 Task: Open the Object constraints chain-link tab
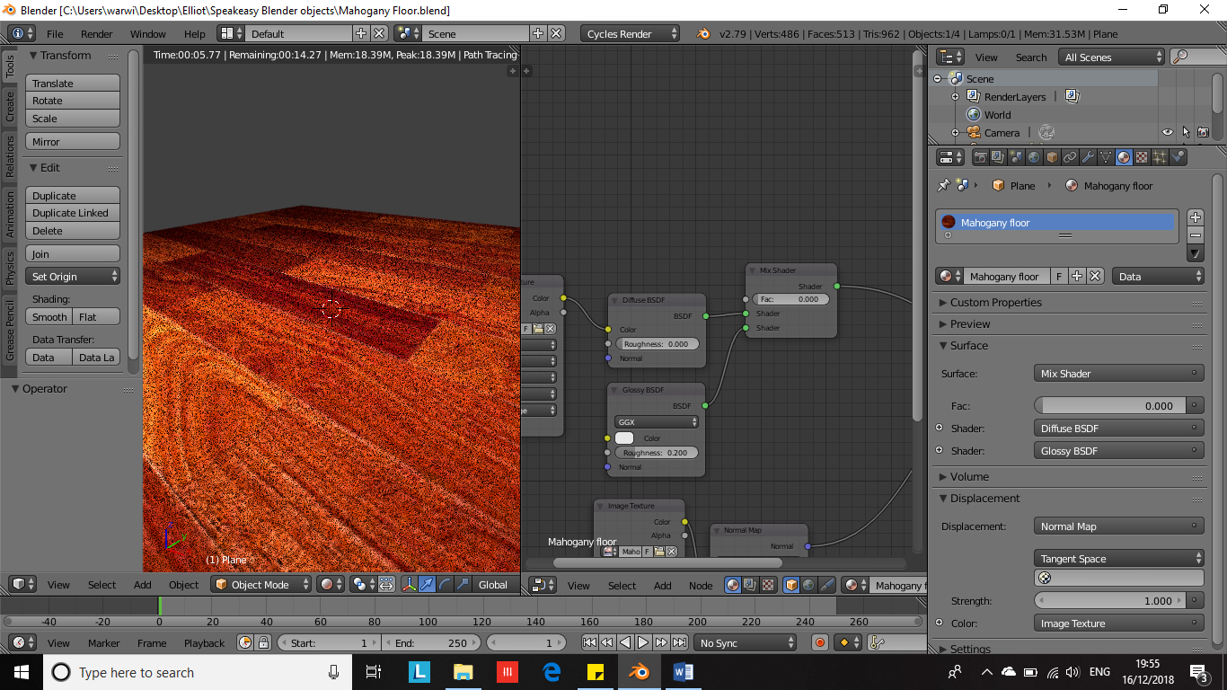[x=1070, y=157]
